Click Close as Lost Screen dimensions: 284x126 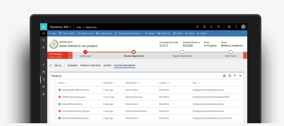tap(86, 34)
